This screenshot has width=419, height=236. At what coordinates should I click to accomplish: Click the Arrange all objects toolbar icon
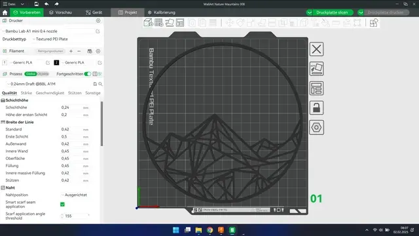[180, 23]
